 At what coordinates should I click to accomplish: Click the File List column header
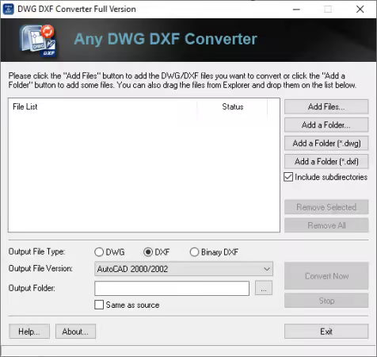coord(103,106)
